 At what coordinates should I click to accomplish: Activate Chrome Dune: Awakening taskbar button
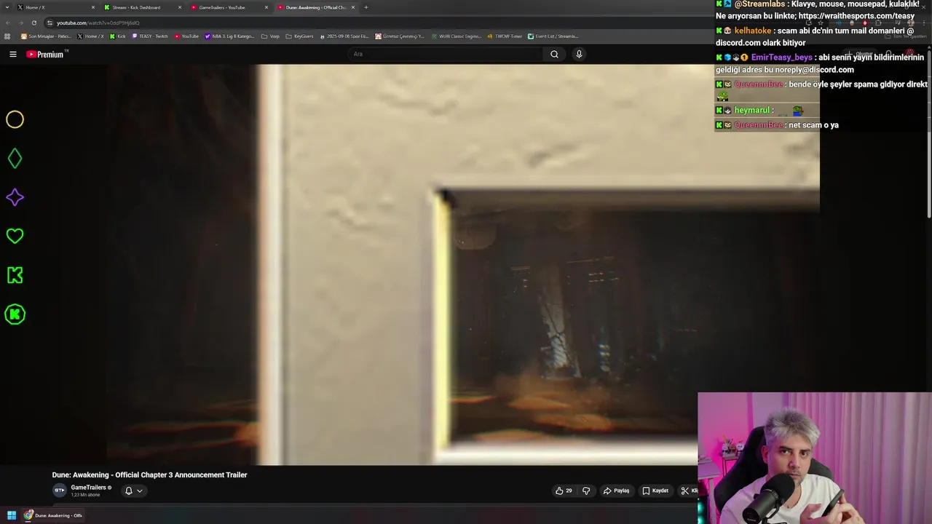(53, 515)
